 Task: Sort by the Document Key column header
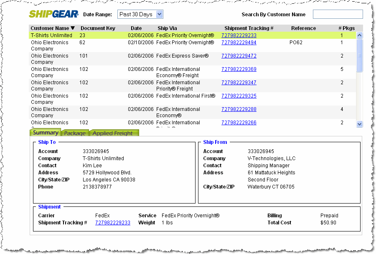(x=98, y=28)
